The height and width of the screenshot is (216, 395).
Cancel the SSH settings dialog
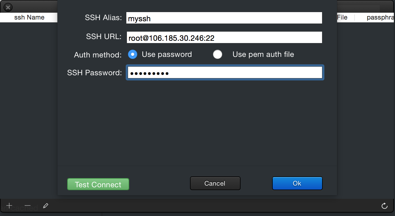(215, 183)
